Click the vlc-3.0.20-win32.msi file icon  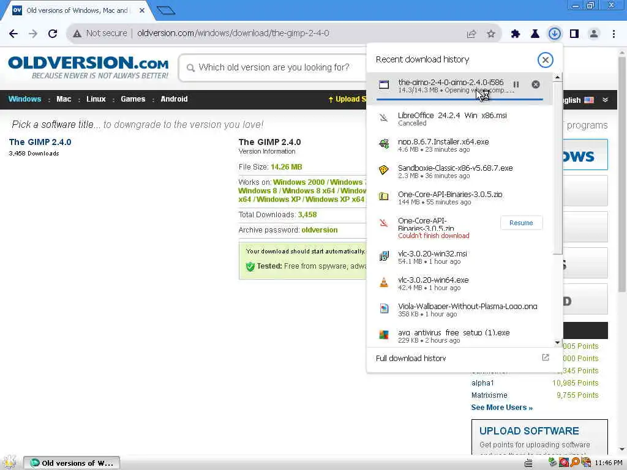pyautogui.click(x=384, y=256)
